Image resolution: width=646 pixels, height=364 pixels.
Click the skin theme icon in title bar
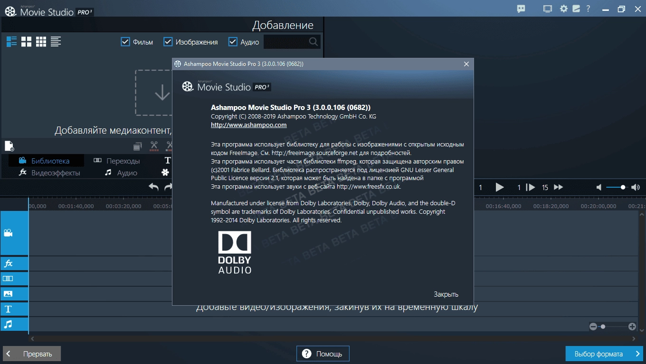(x=576, y=9)
